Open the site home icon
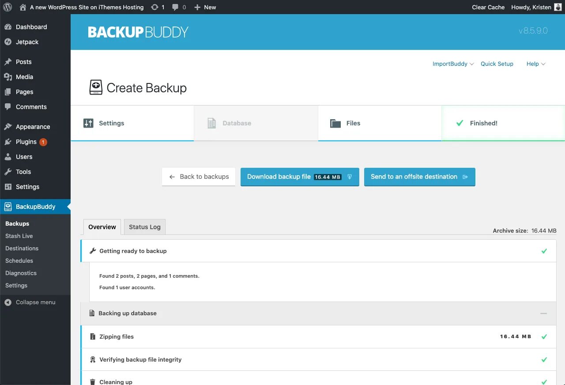Viewport: 565px width, 385px height. (x=23, y=7)
